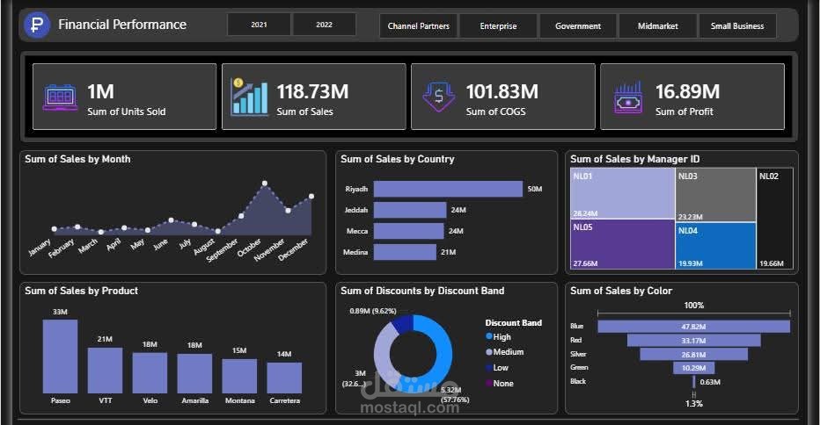This screenshot has height=425, width=820.
Task: Click the 16.89M Sum of Profit value
Action: click(687, 91)
